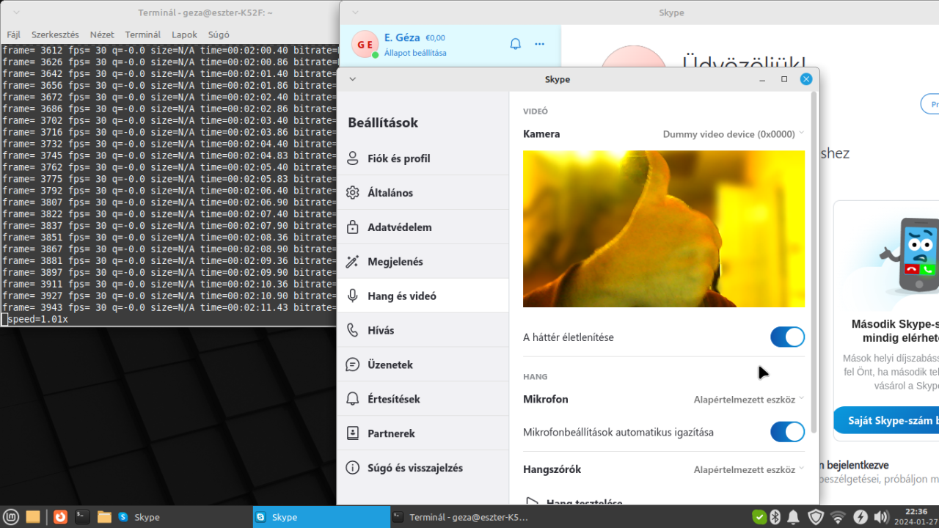Open the file manager launcher beside the terminal launcher
The width and height of the screenshot is (939, 528).
tap(104, 517)
